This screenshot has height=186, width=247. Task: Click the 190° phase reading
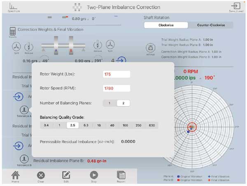pos(210,78)
